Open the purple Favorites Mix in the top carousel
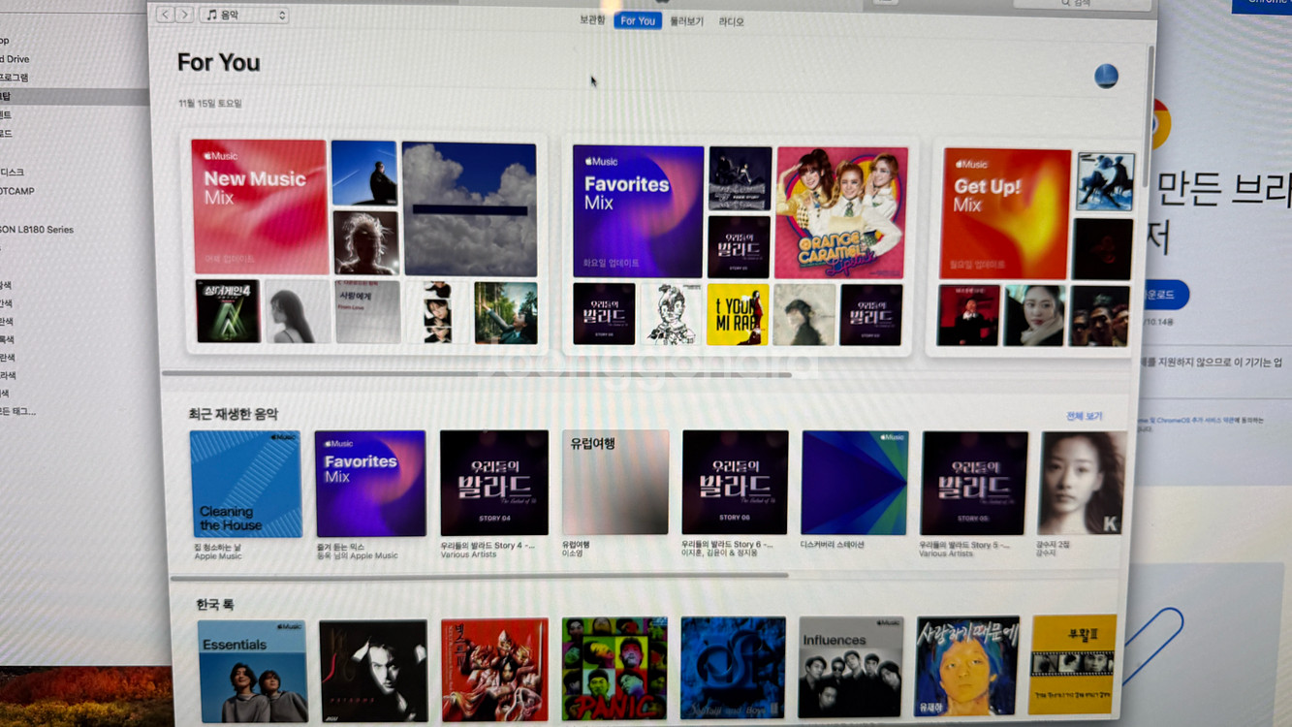Screen dimensions: 1292x727 click(638, 211)
